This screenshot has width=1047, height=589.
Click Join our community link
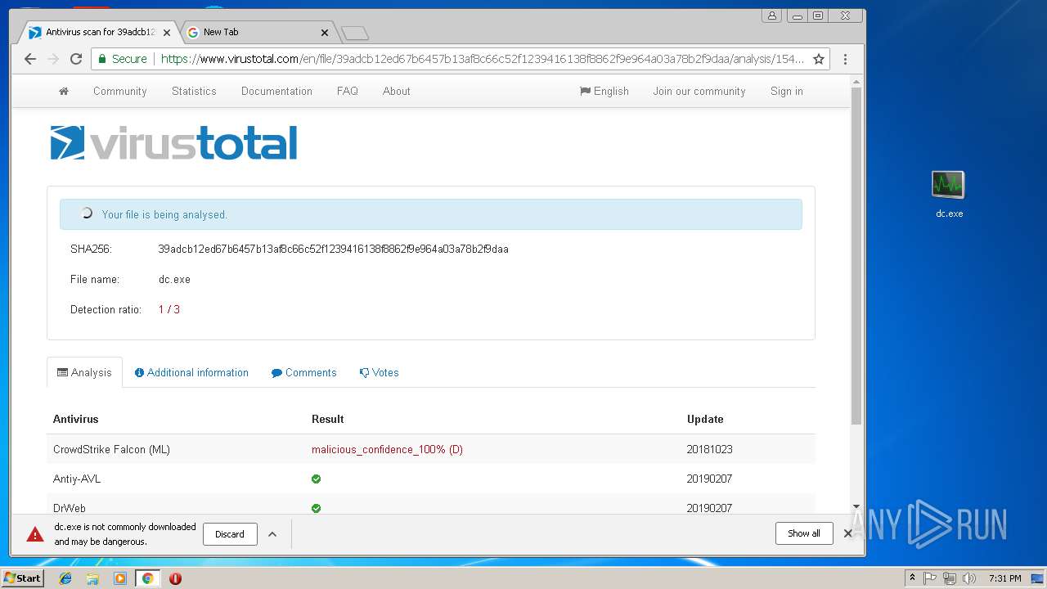click(699, 92)
